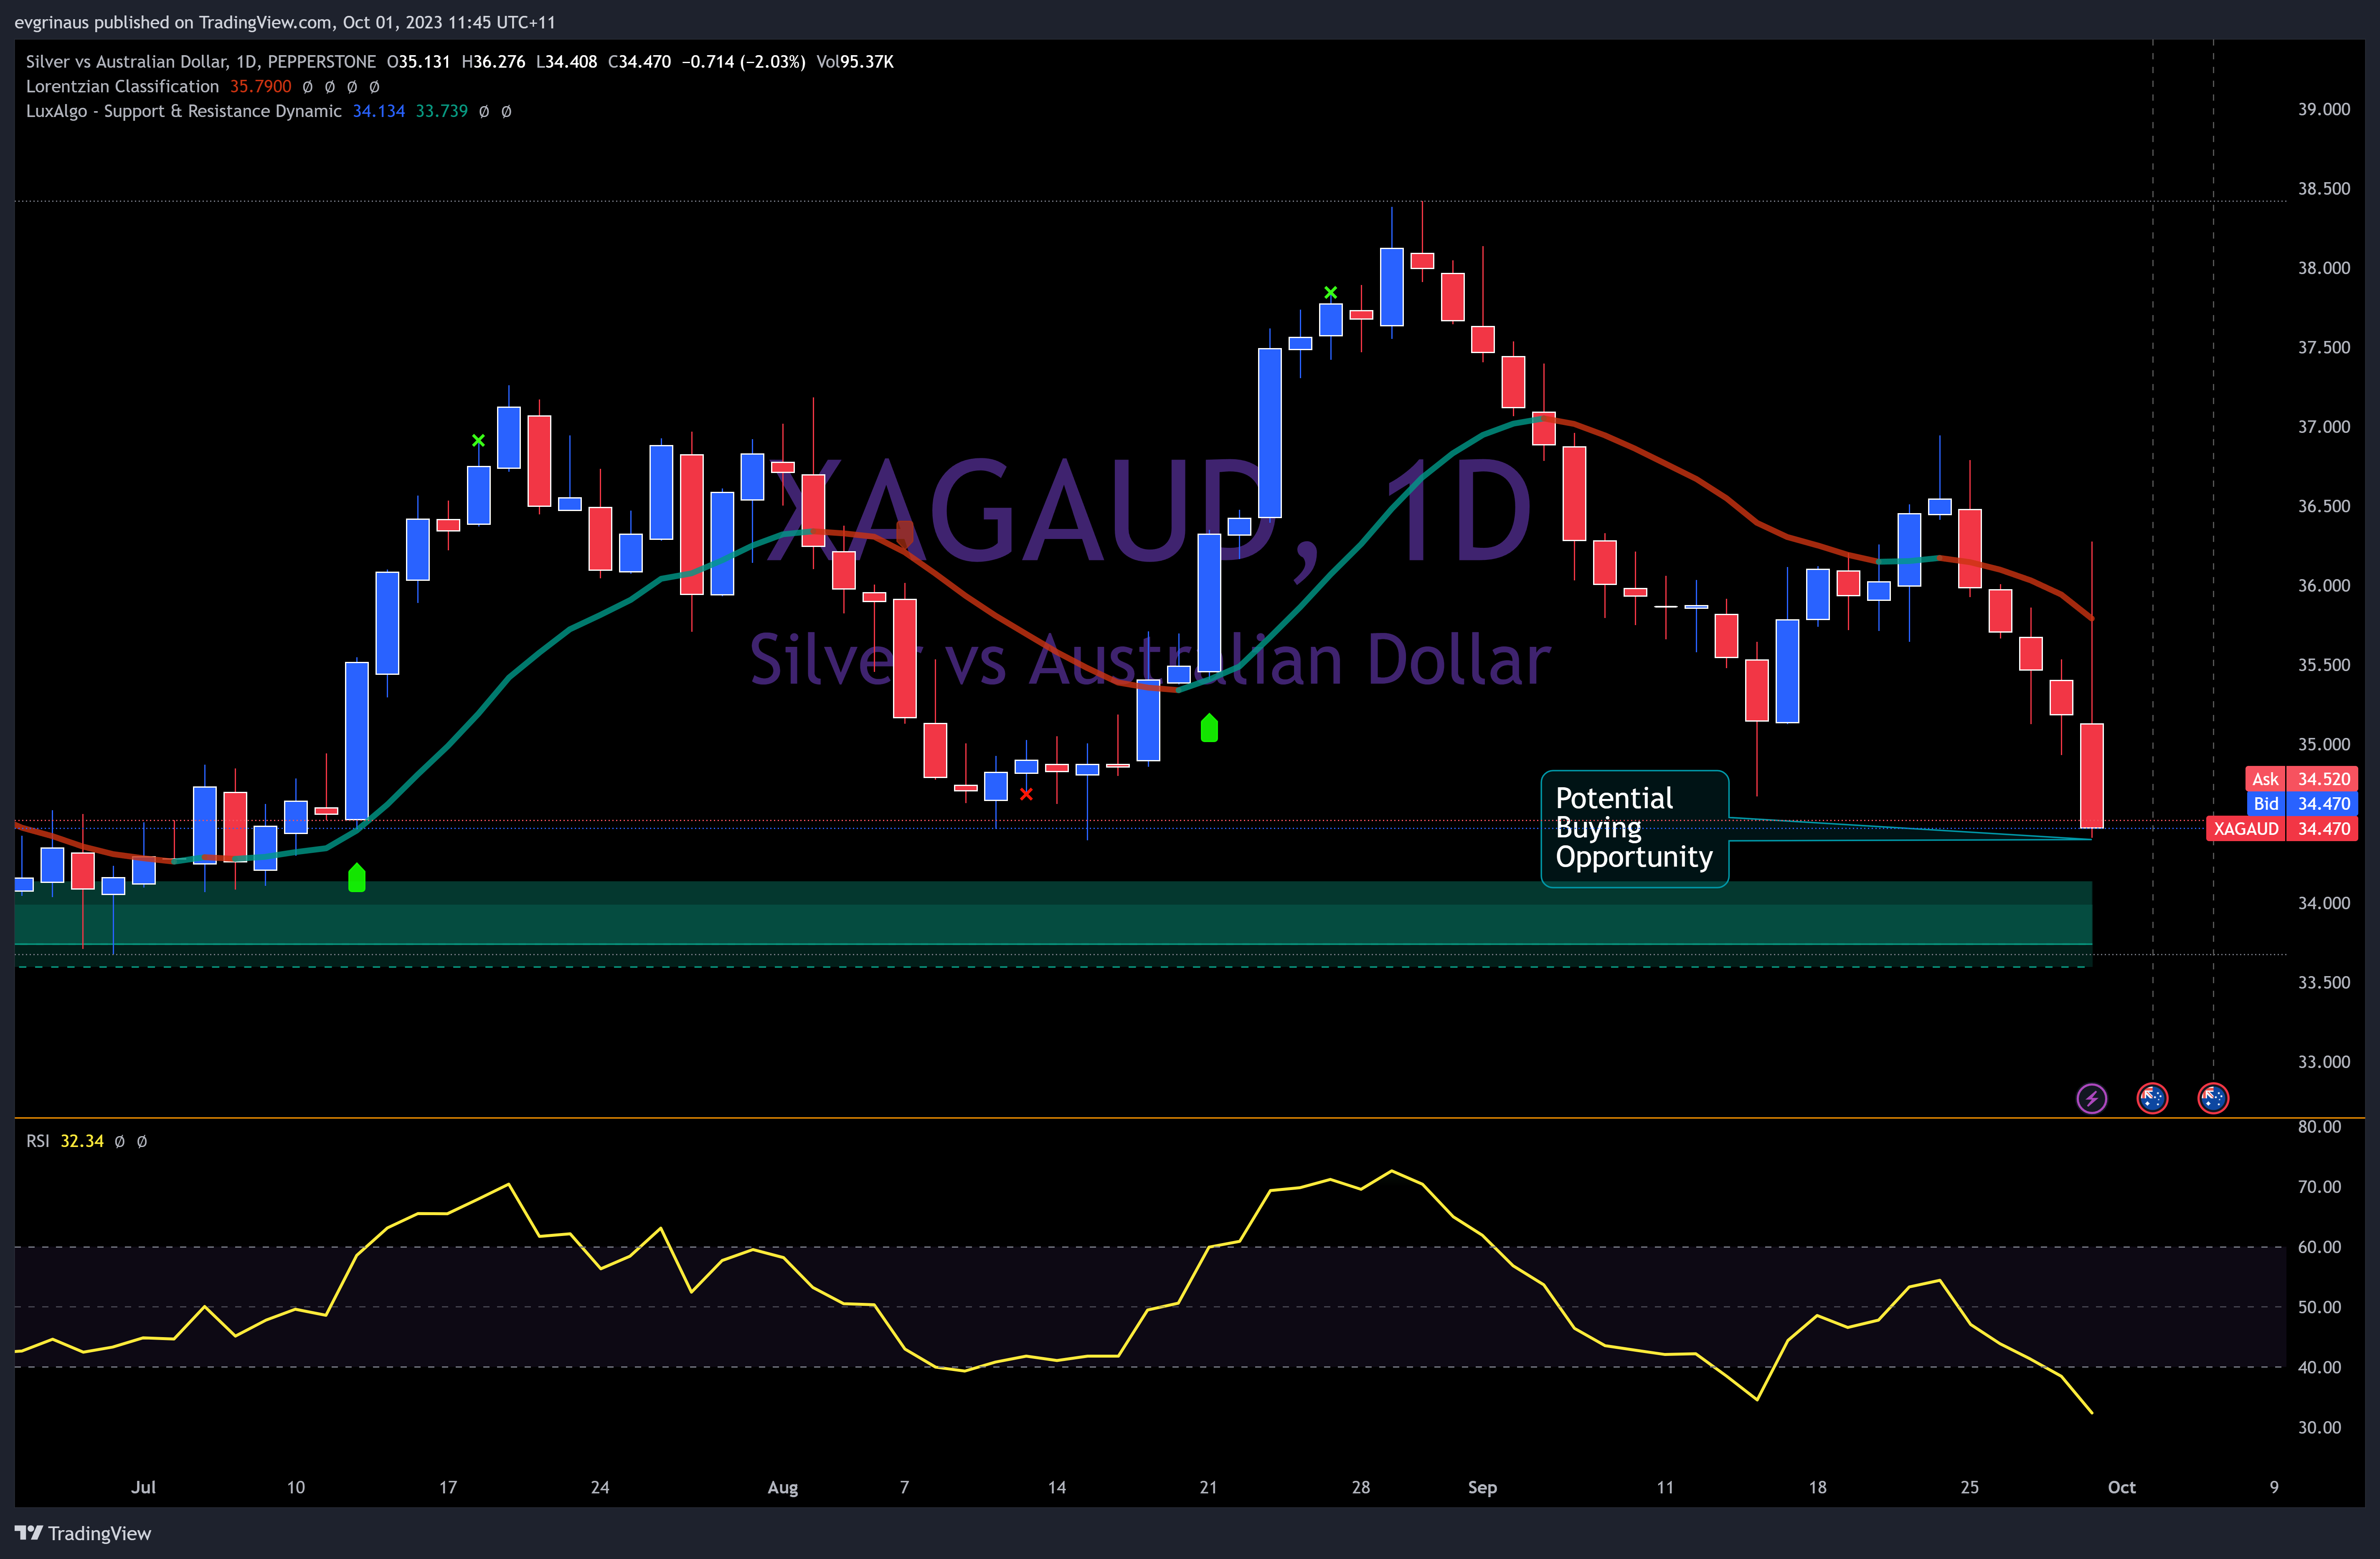Click the Bid price label 34.470

coord(2301,804)
